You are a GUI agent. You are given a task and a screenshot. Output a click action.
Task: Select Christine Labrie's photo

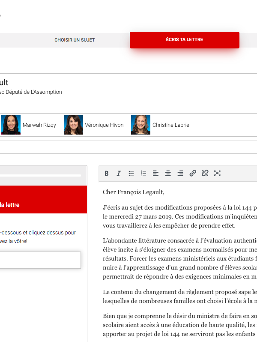(x=140, y=125)
